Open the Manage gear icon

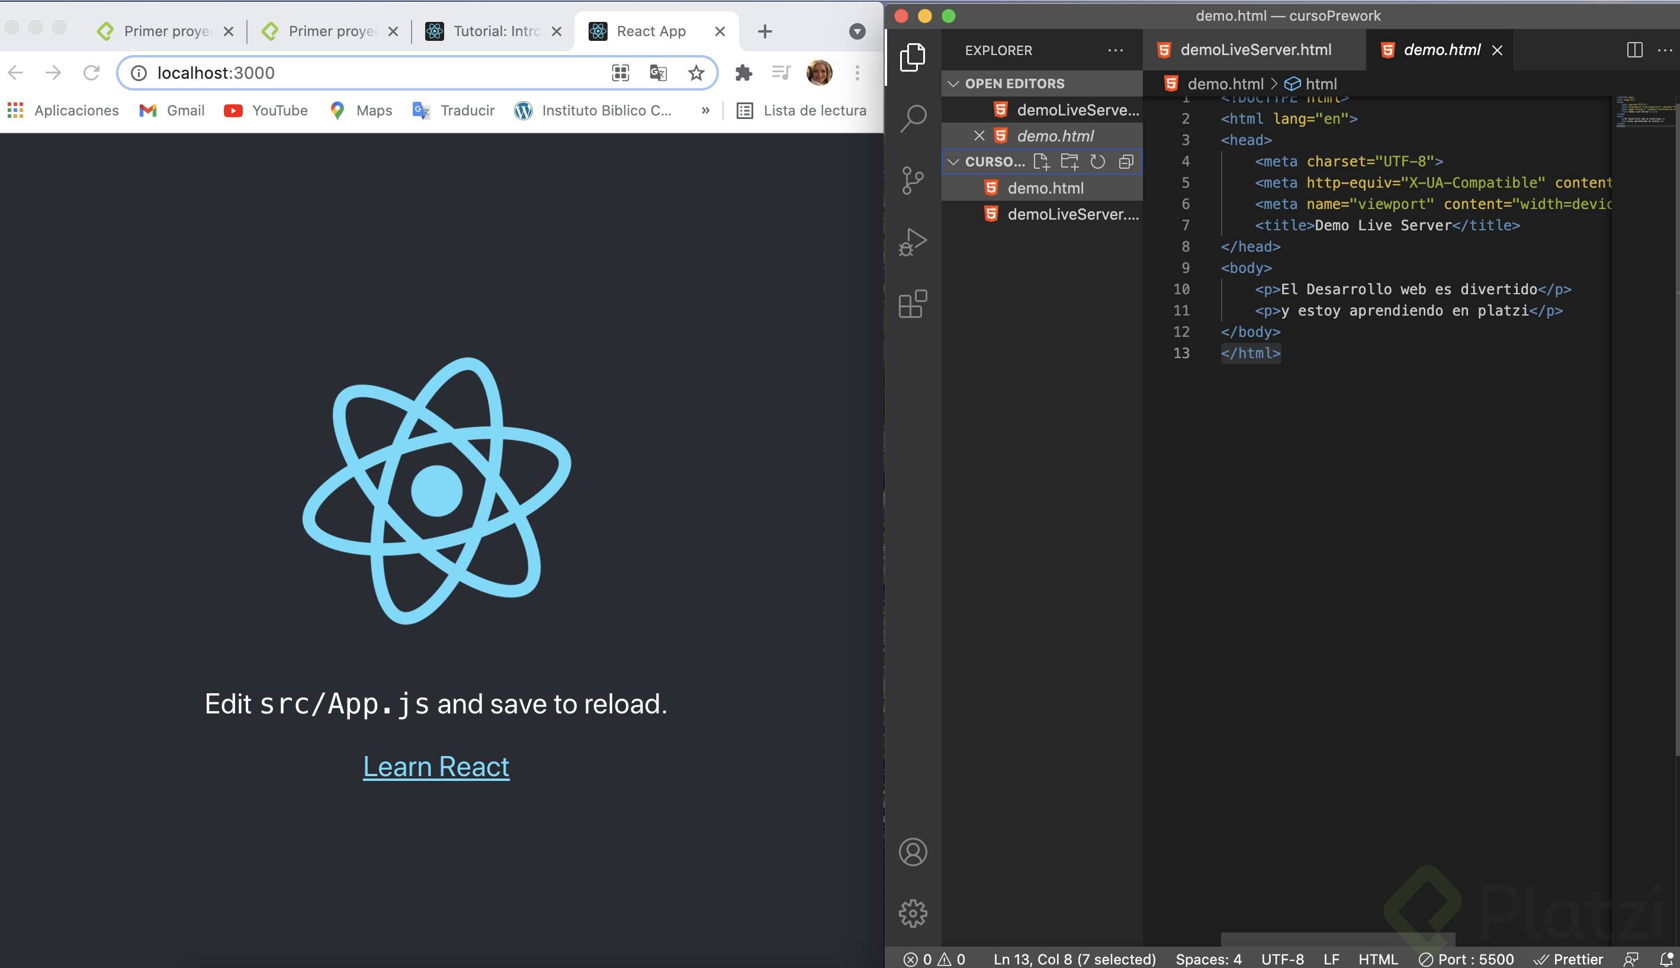[913, 914]
